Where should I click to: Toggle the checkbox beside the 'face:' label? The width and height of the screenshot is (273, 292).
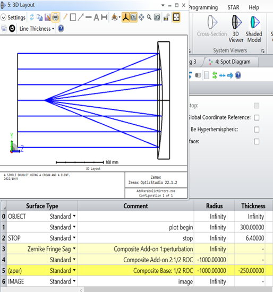point(257,142)
